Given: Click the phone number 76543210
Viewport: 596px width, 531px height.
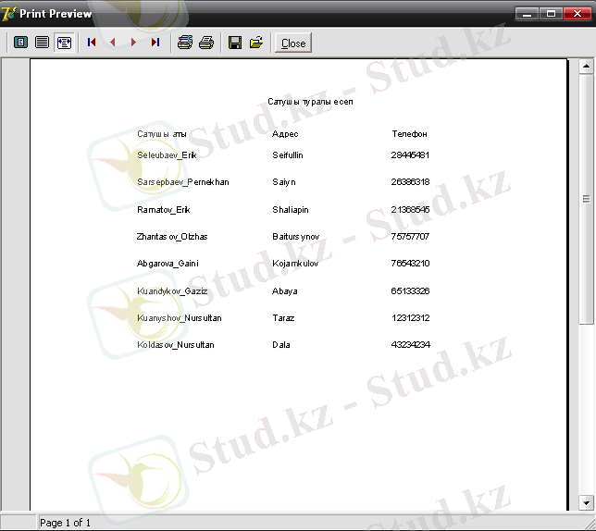Looking at the screenshot, I should coord(410,264).
